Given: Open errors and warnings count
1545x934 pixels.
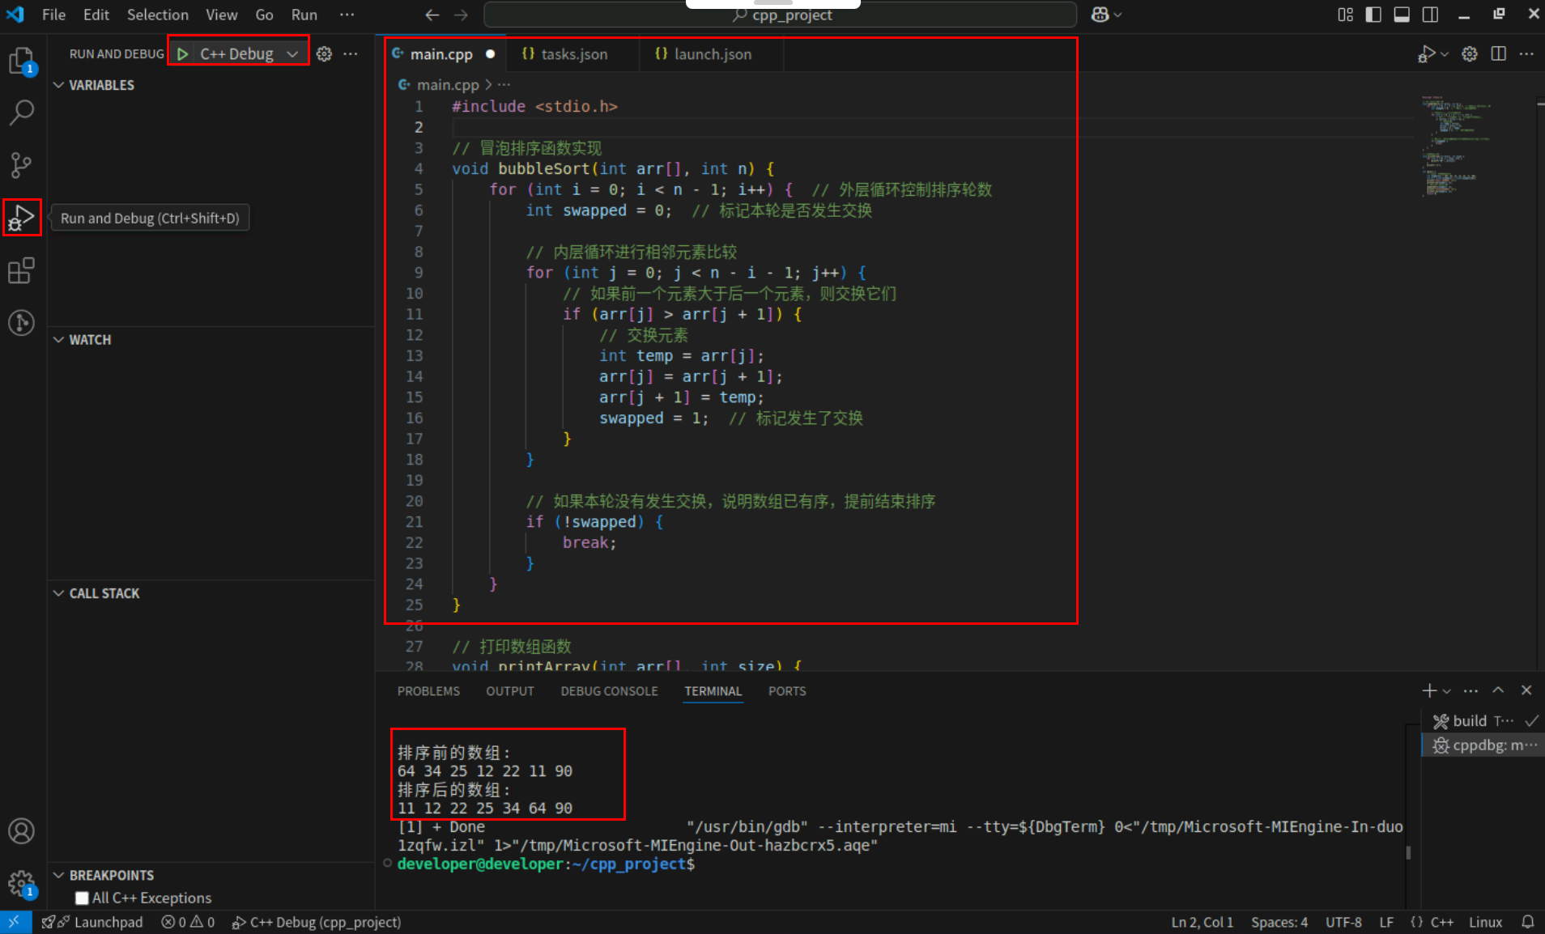Looking at the screenshot, I should (188, 922).
